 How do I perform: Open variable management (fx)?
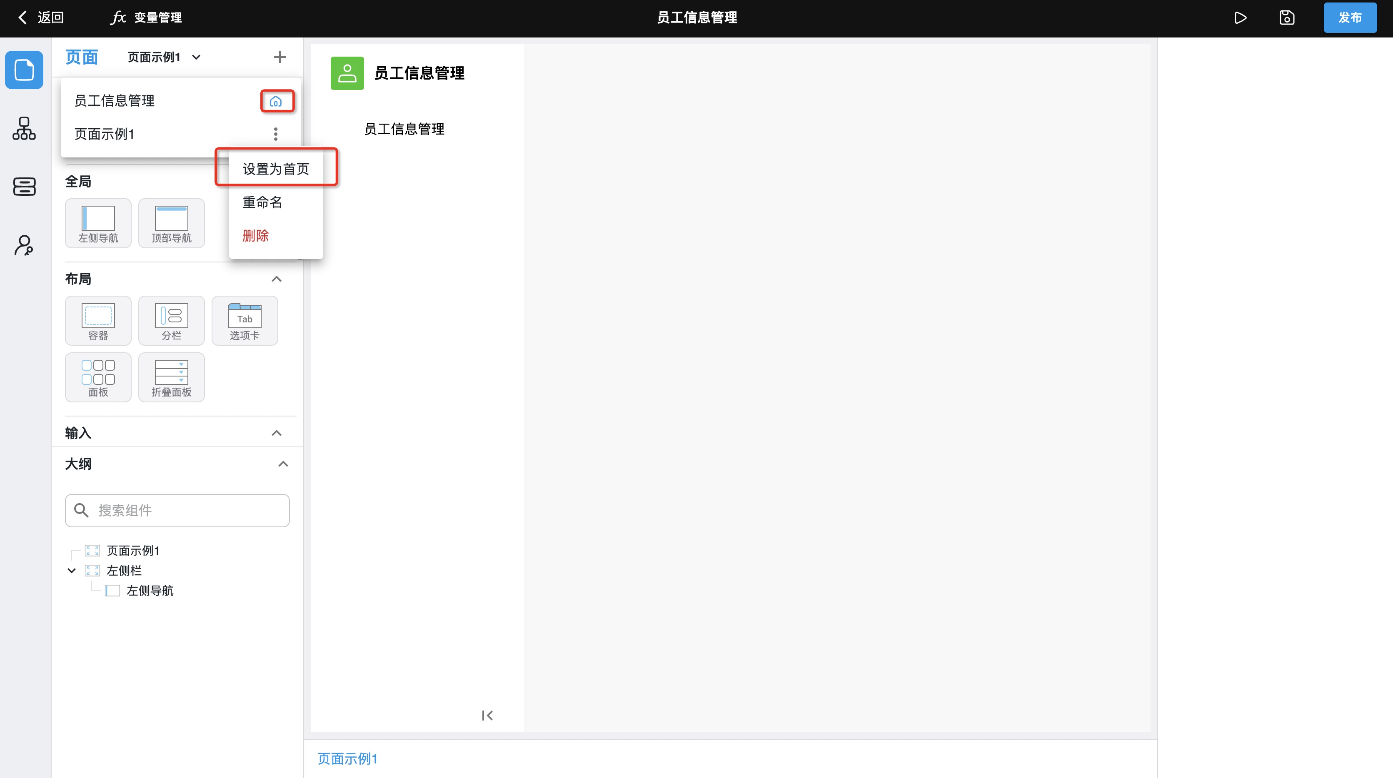146,17
